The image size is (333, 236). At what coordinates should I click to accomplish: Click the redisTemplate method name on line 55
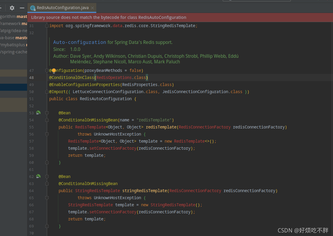pos(161,127)
